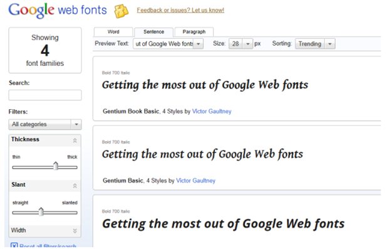
Task: Click the thick label on Thickness slider
Action: 72,157
